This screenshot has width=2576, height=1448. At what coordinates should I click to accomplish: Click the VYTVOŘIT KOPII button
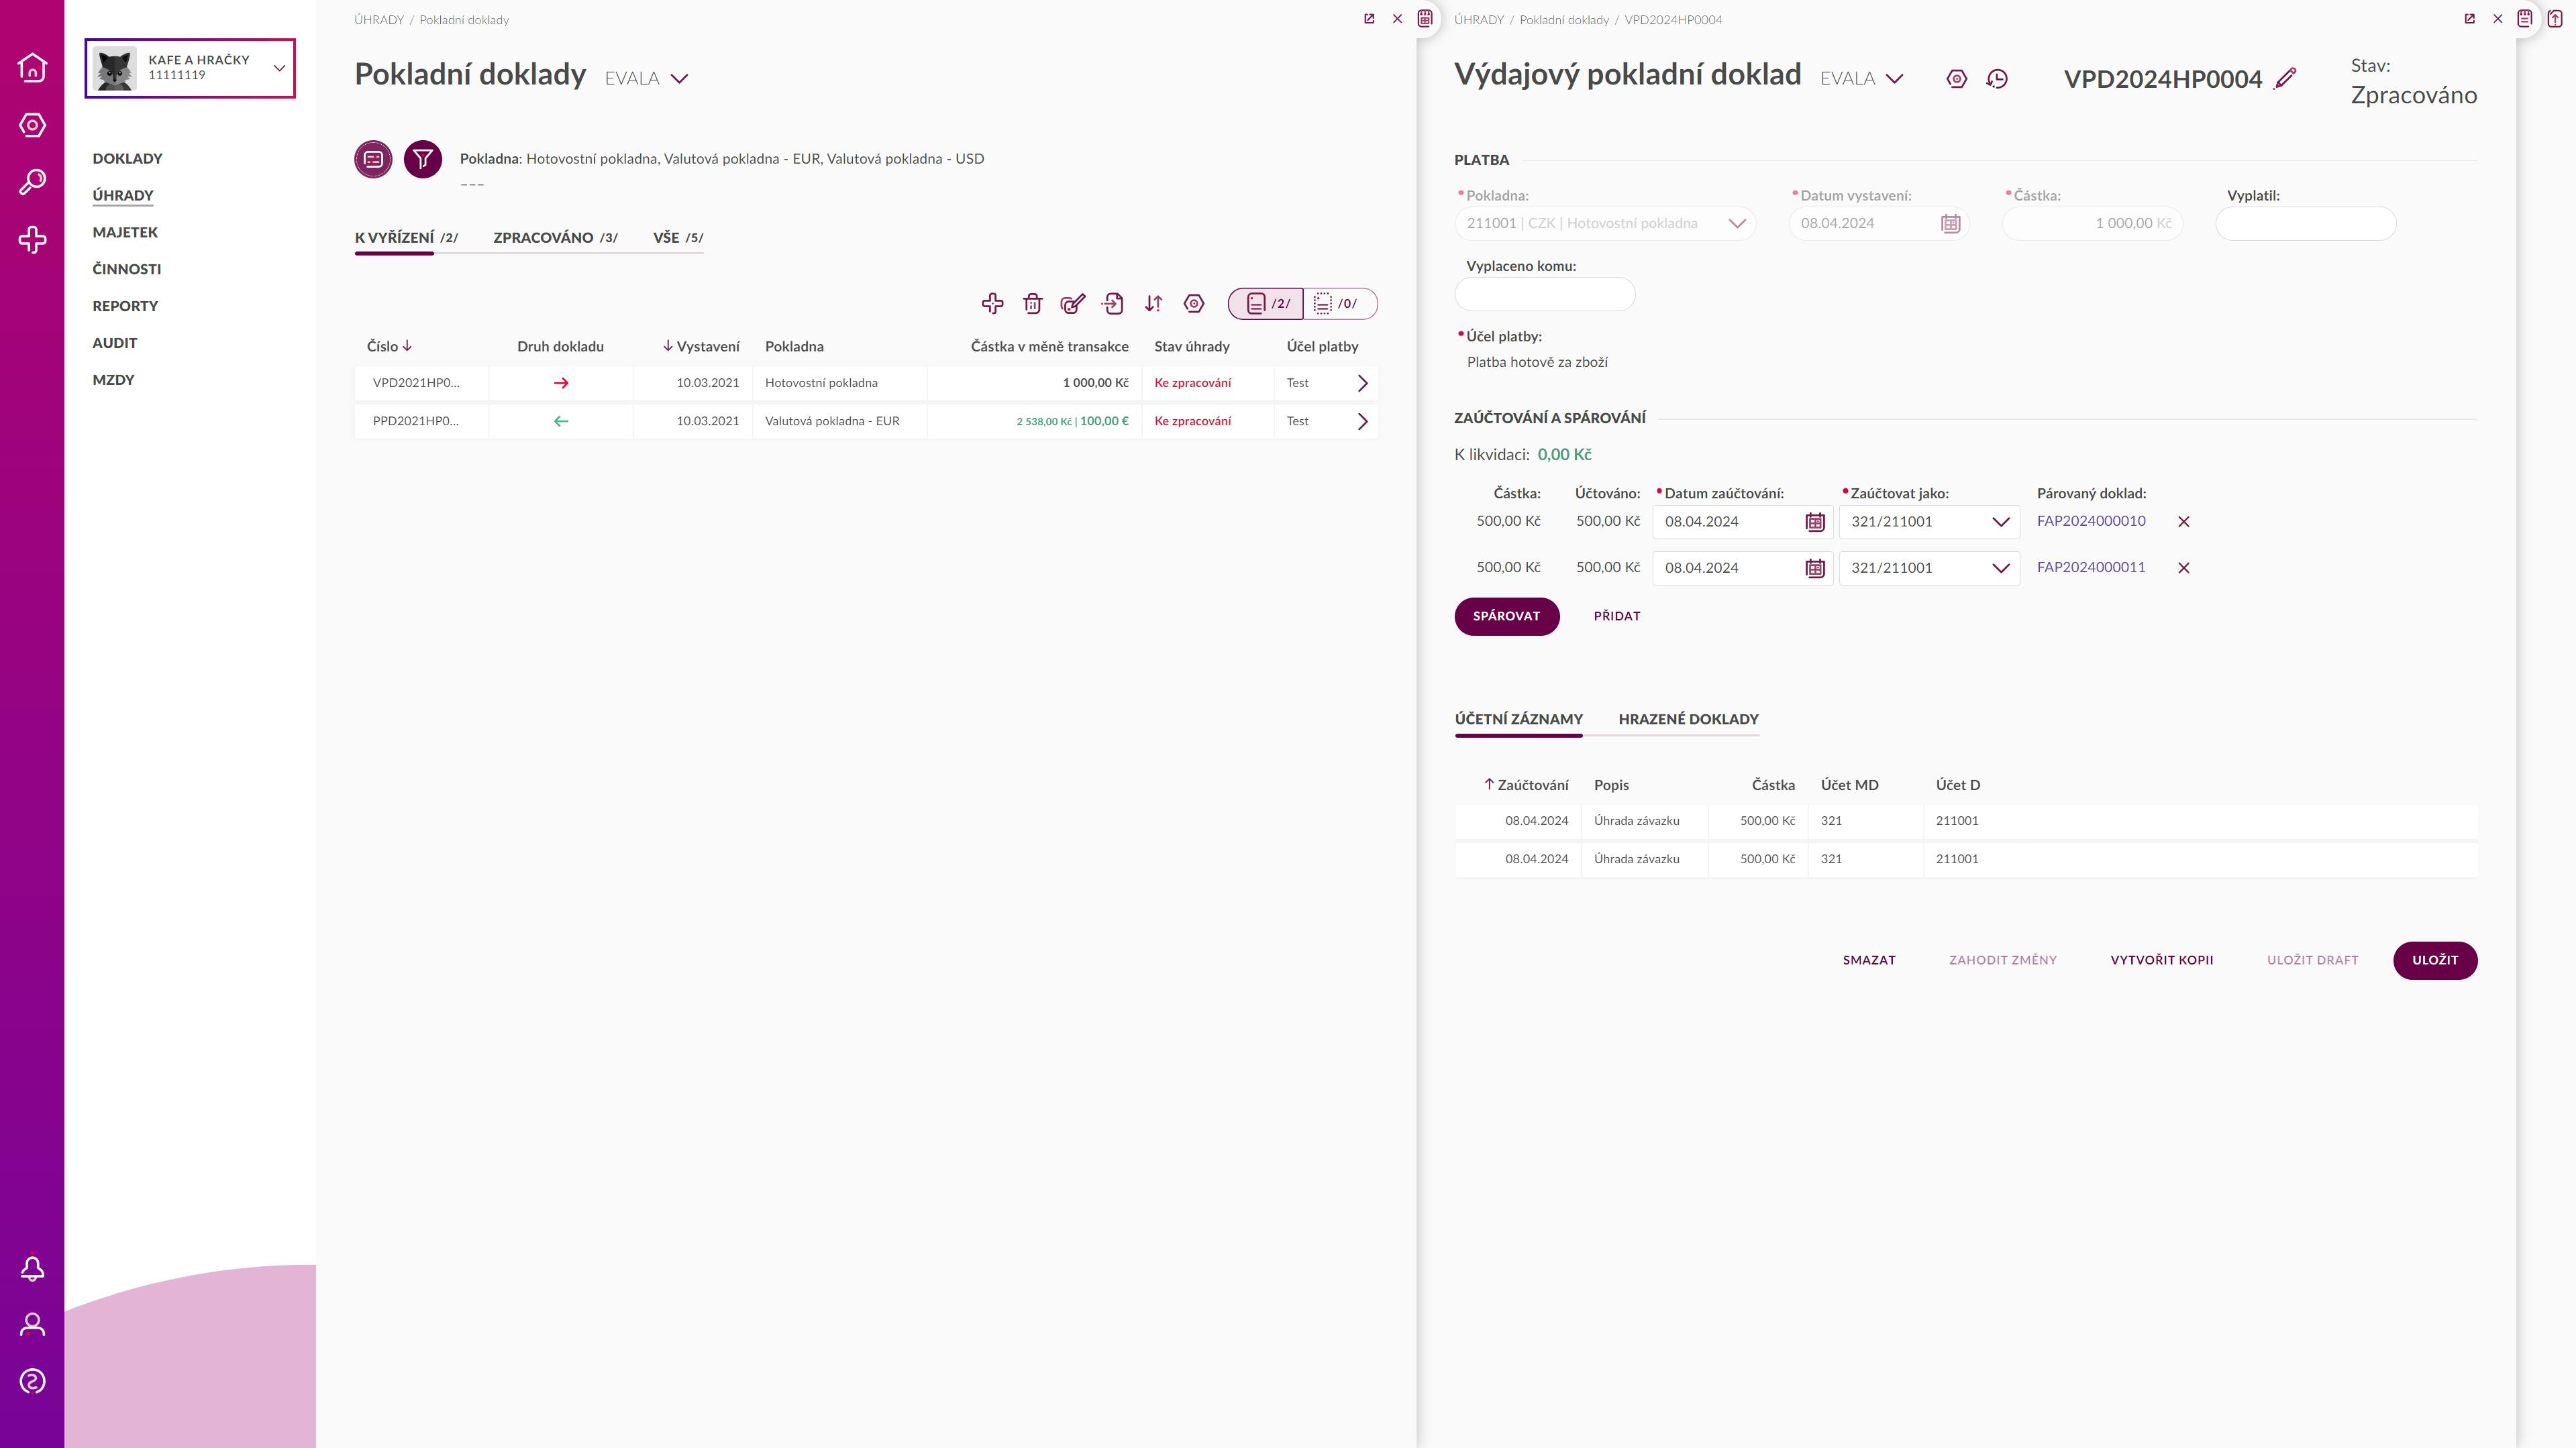pyautogui.click(x=2161, y=960)
